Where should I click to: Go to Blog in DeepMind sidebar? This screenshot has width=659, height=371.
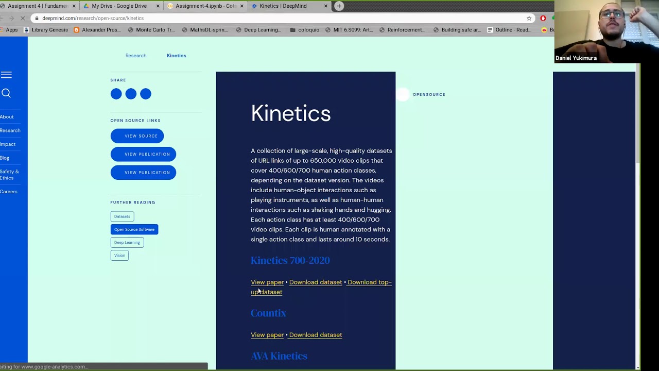(5, 158)
